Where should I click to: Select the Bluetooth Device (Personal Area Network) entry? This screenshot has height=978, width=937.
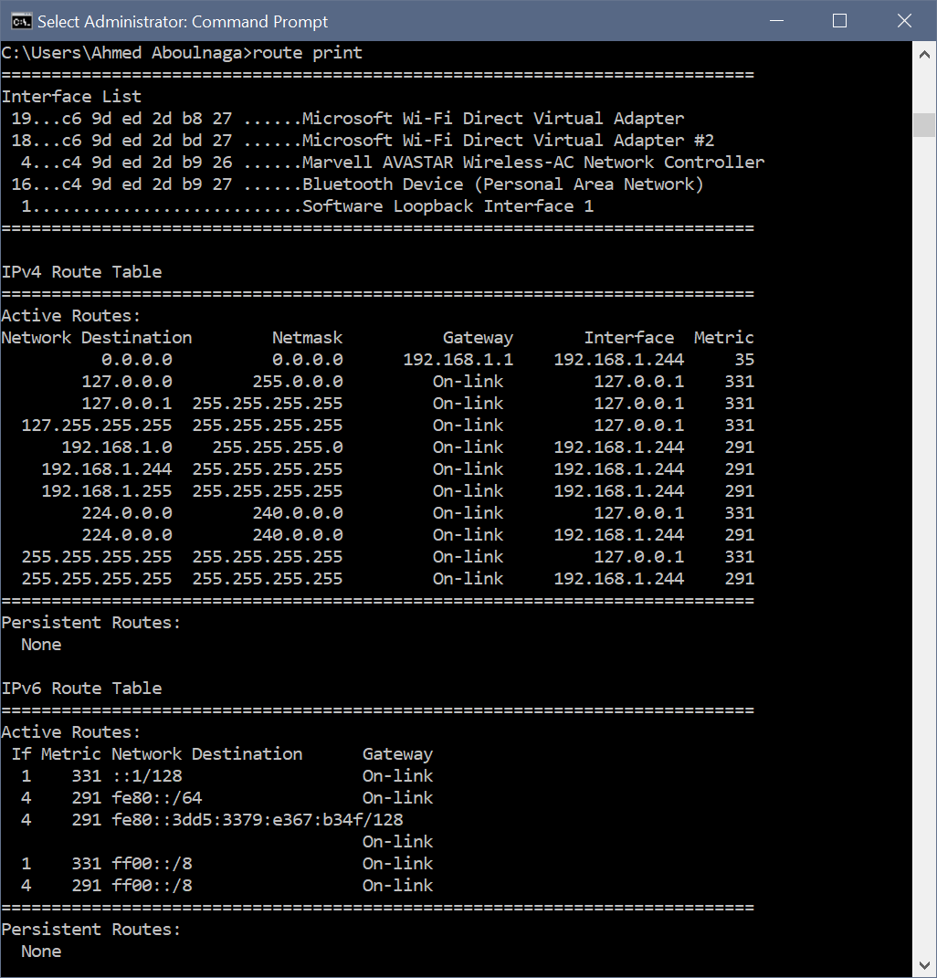(x=502, y=184)
